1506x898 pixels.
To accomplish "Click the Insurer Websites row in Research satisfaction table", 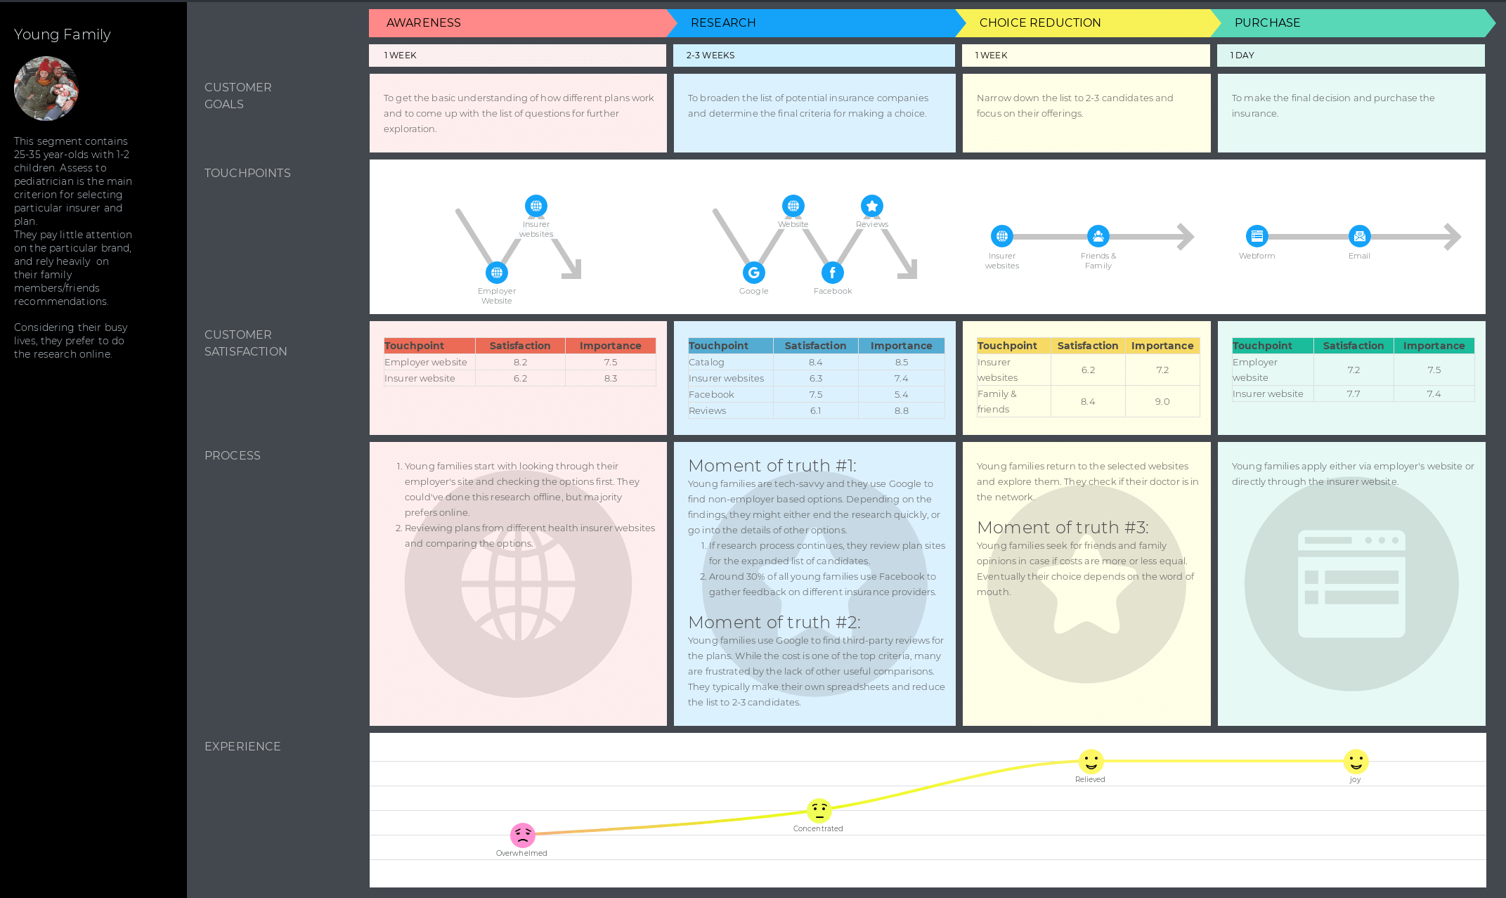I will pyautogui.click(x=814, y=377).
